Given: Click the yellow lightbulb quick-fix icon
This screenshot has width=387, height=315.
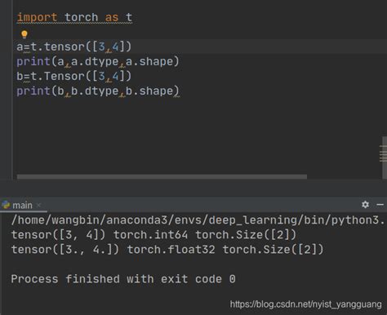Looking at the screenshot, I should pyautogui.click(x=24, y=34).
